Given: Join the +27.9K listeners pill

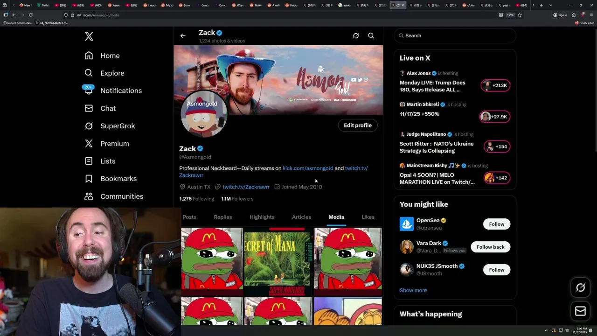Looking at the screenshot, I should click(495, 117).
